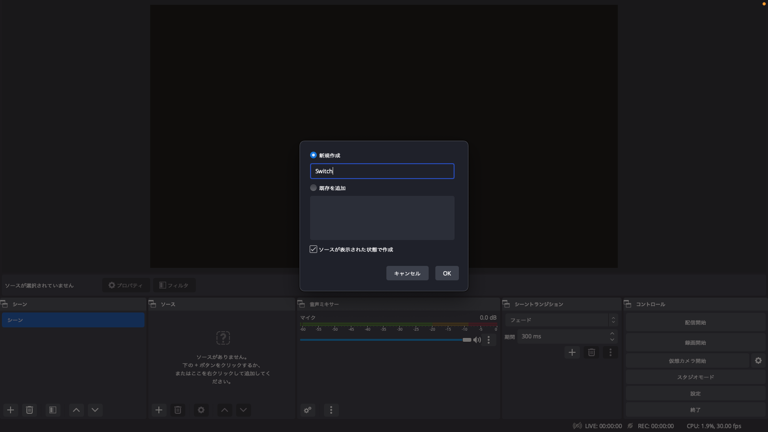
Task: Toggle the ソースが表示された状態で作成 checkbox
Action: pyautogui.click(x=313, y=249)
